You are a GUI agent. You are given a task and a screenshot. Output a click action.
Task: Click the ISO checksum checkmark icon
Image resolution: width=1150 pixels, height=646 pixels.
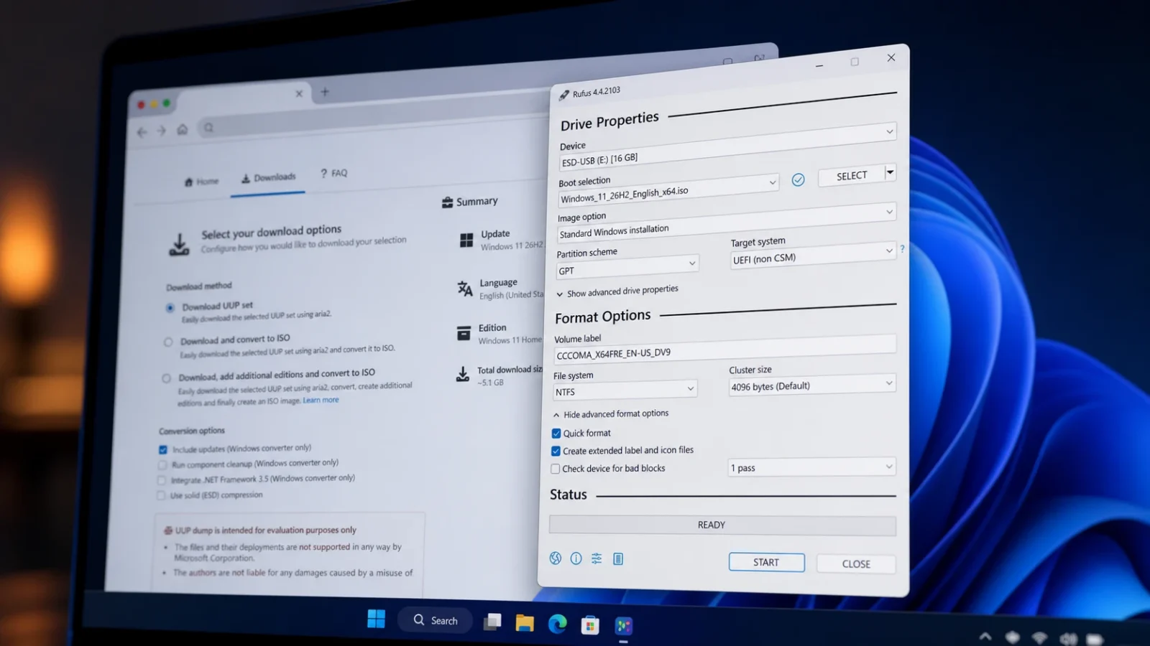pyautogui.click(x=798, y=180)
